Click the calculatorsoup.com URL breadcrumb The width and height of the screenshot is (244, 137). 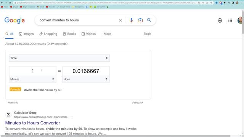pos(41,117)
